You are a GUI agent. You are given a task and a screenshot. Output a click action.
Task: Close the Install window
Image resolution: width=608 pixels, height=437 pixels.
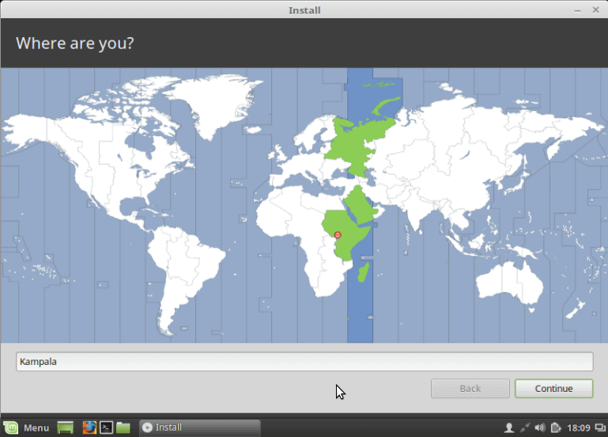coord(596,10)
